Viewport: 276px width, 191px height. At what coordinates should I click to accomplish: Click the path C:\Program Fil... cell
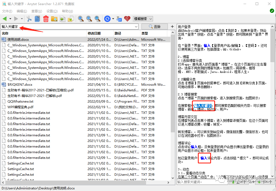click(126, 101)
